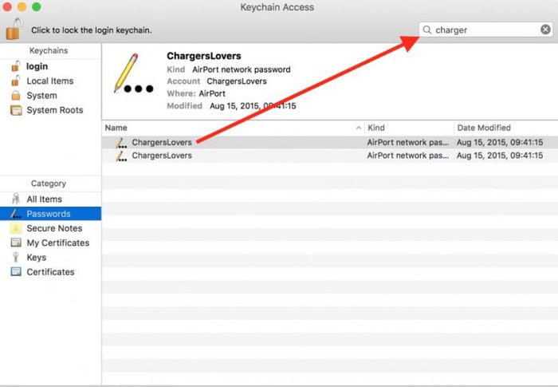Click the login keychain unlocked padlock icon
558x387 pixels.
[16, 66]
